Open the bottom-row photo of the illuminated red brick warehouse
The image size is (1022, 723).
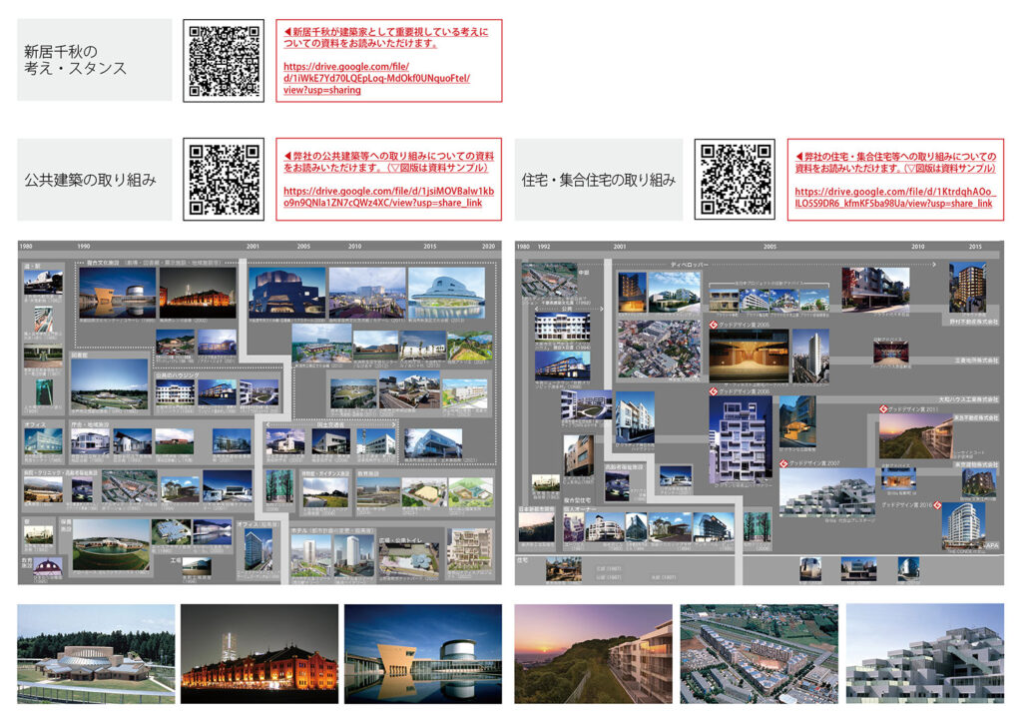pos(259,654)
